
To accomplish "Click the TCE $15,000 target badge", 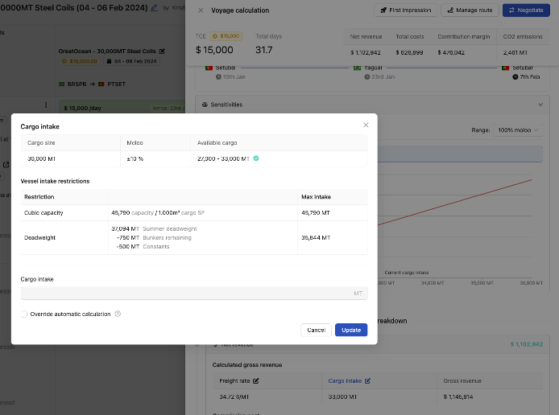I will click(x=225, y=36).
